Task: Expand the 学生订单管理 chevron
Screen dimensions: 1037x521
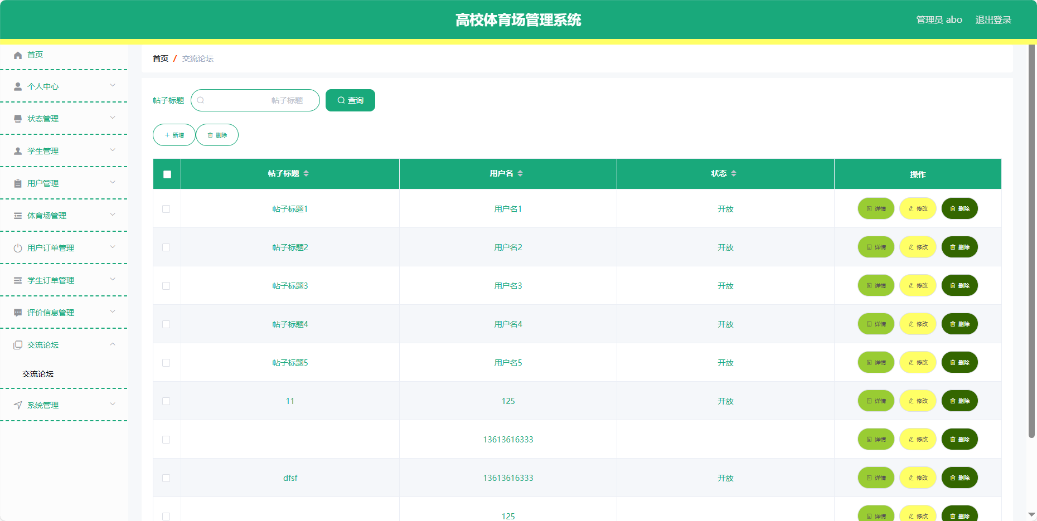Action: [113, 279]
